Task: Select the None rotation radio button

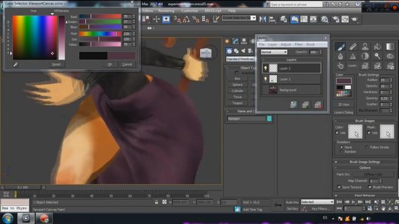Action: point(342,147)
